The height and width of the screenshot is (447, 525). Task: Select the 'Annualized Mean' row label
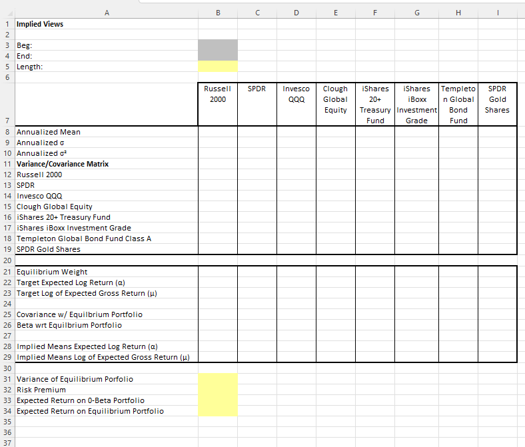click(x=107, y=132)
